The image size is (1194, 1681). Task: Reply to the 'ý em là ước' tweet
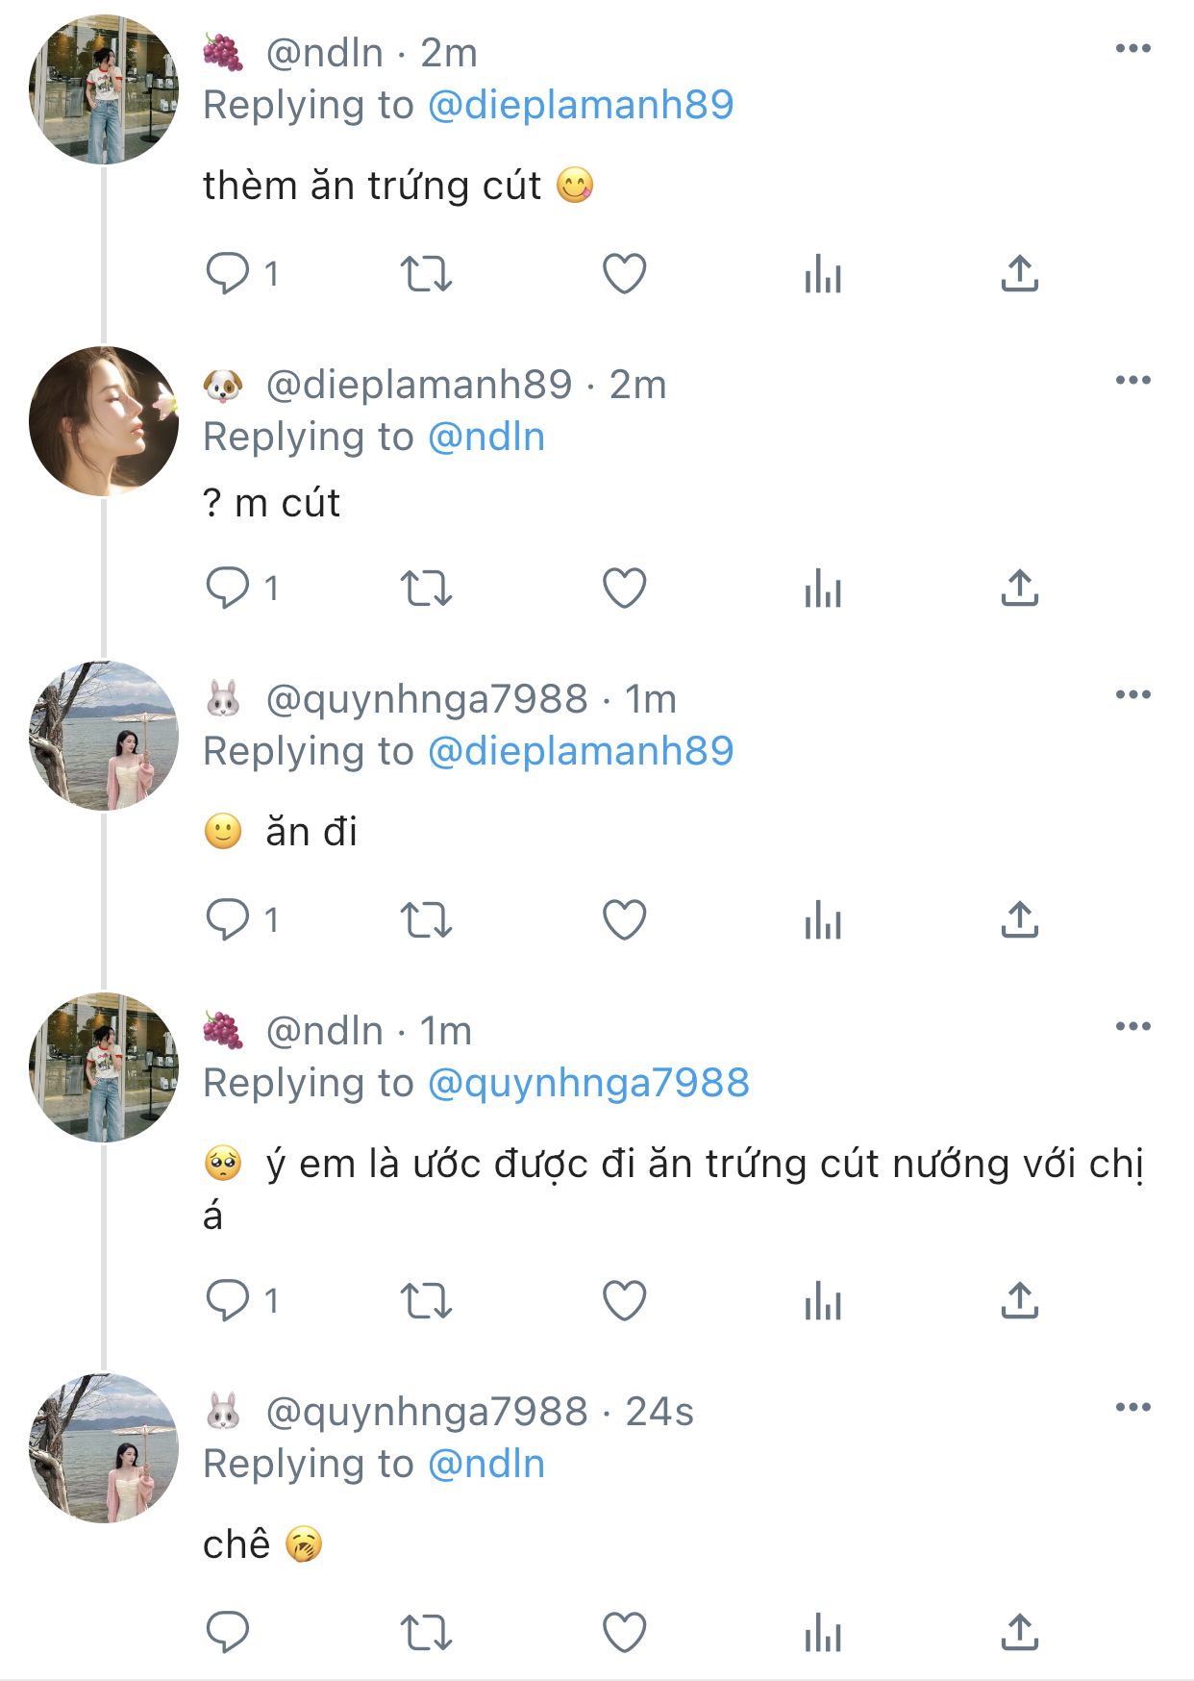point(228,1301)
